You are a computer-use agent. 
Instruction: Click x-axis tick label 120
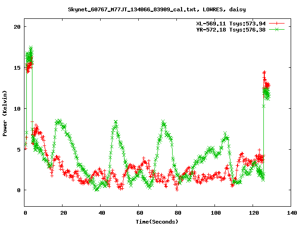254,213
